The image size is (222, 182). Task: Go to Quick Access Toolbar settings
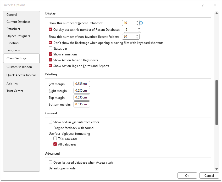21,75
